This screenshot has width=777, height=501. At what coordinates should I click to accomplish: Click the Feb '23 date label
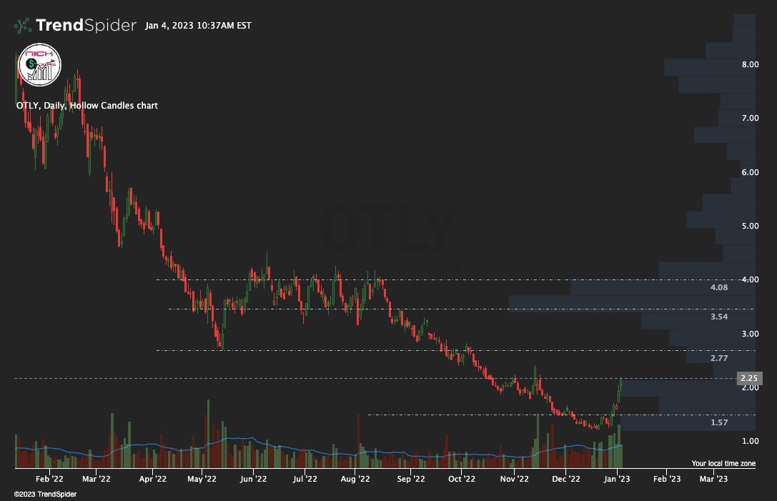pos(667,479)
